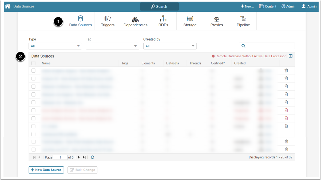The image size is (321, 180).
Task: Open the Pipeline tab
Action: pos(243,21)
